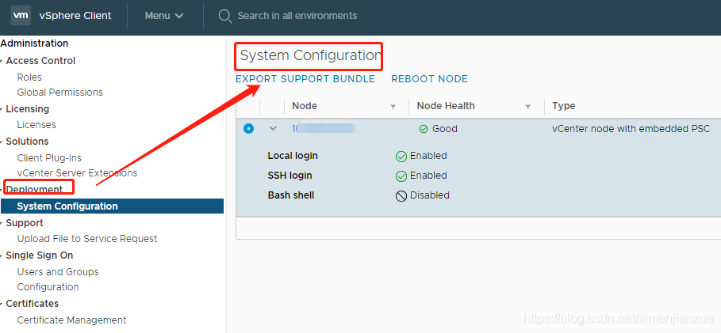Open the Node Health column filter icon
Image resolution: width=721 pixels, height=333 pixels.
click(528, 107)
